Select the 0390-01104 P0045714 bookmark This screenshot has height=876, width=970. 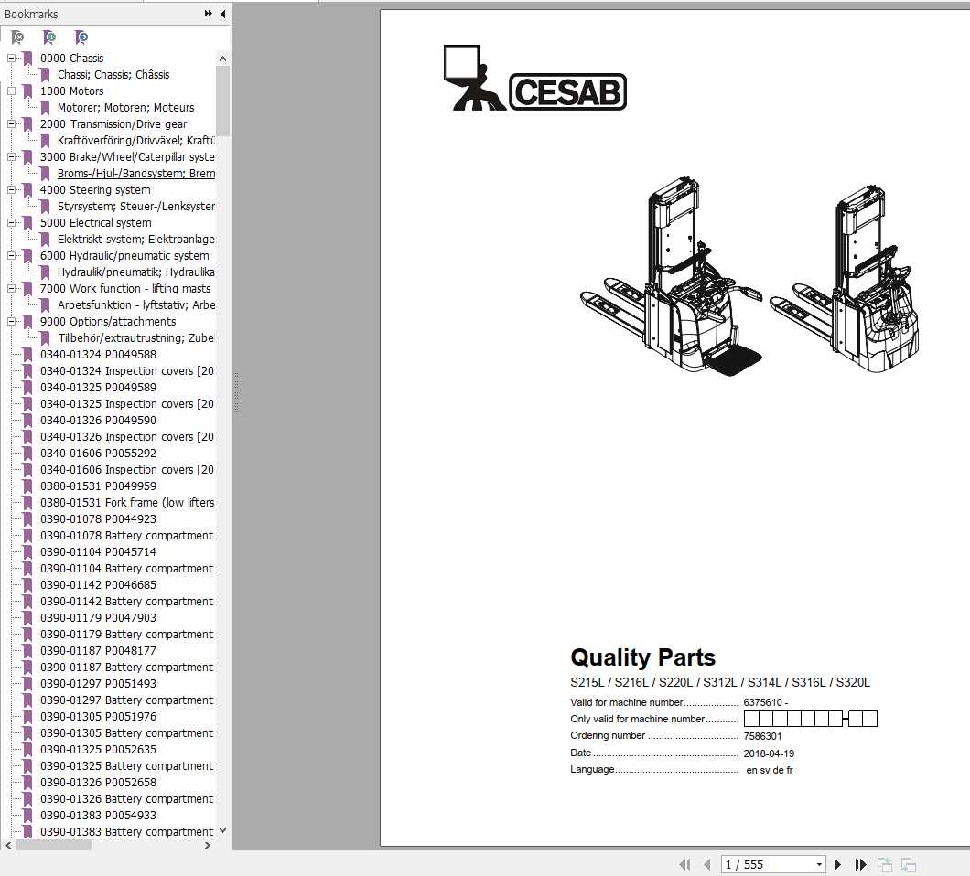98,551
